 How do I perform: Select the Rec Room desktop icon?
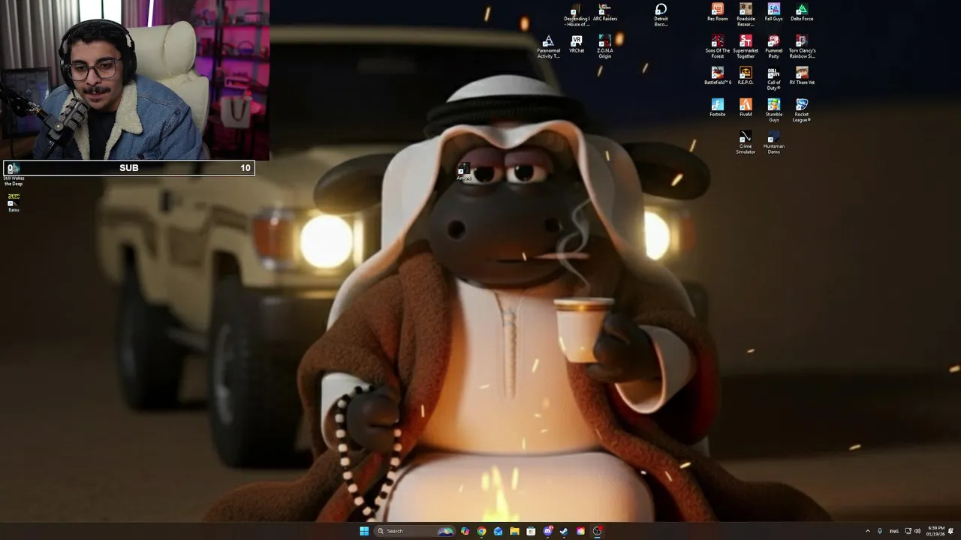[x=717, y=13]
